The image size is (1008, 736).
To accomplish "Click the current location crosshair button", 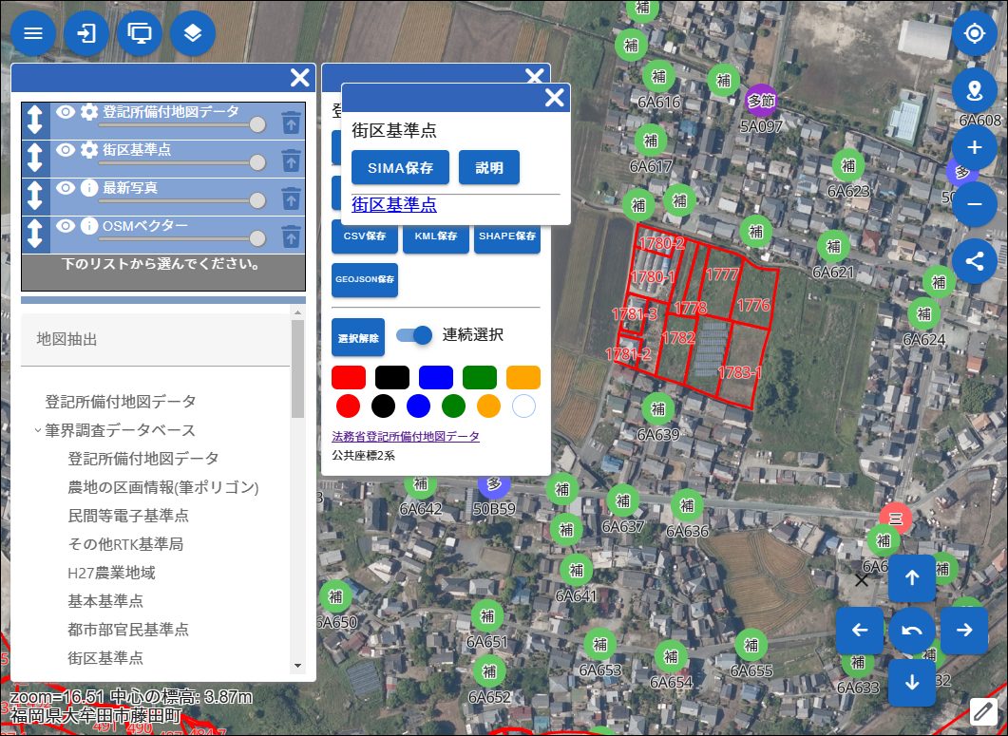I will click(974, 34).
